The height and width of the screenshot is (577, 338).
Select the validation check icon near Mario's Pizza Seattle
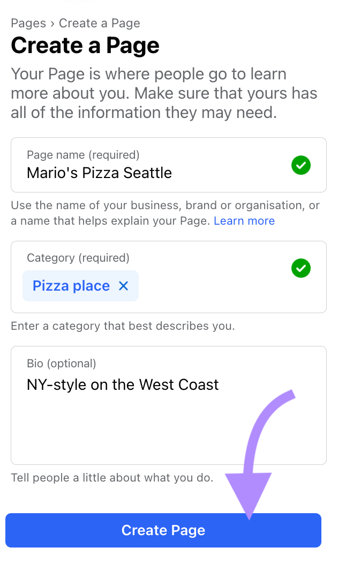(x=301, y=165)
